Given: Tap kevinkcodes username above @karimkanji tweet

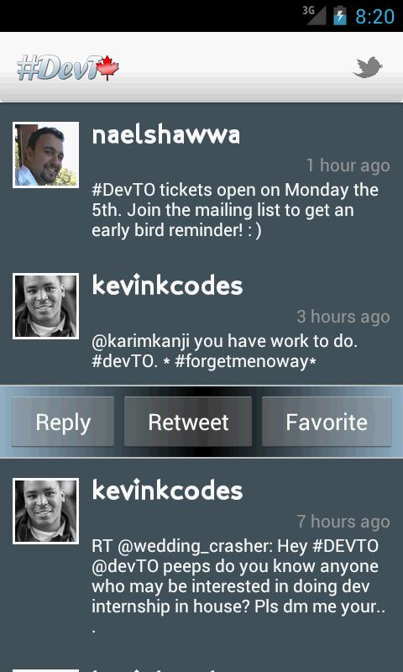Looking at the screenshot, I should pos(167,286).
